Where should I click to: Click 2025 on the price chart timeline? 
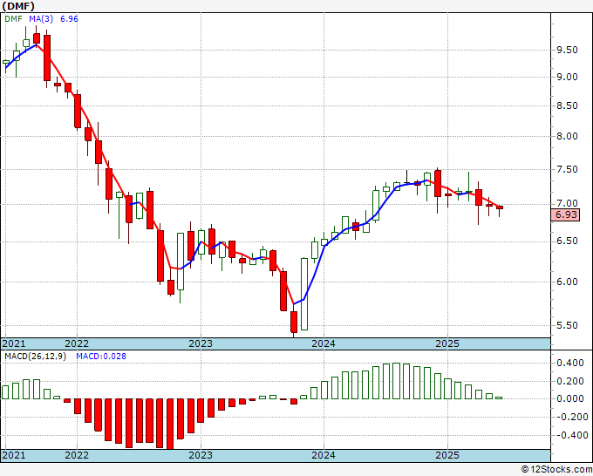click(x=447, y=343)
